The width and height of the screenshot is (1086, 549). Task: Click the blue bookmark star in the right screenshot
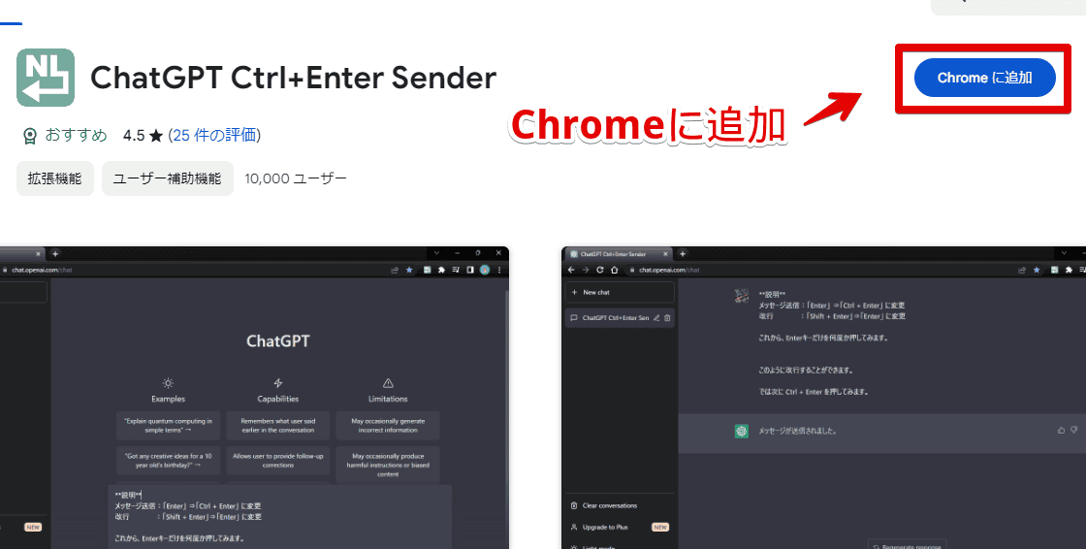1037,271
